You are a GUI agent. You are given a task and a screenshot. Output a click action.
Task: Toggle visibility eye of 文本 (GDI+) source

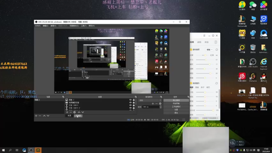(x=130, y=105)
